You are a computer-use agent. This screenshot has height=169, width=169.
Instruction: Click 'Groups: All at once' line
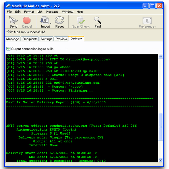(x=53, y=141)
